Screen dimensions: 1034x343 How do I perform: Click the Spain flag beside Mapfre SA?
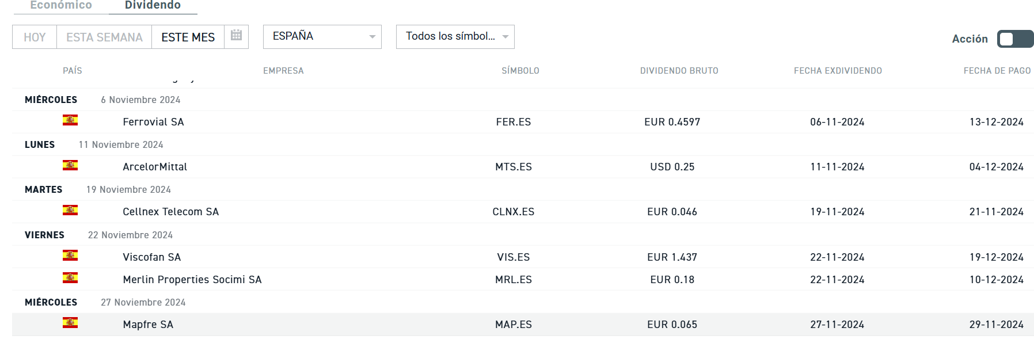point(70,323)
